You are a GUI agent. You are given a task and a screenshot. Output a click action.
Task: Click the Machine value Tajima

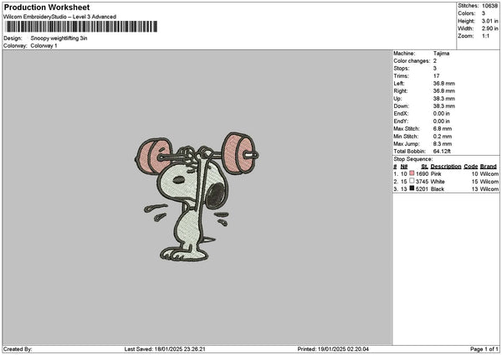pyautogui.click(x=441, y=54)
